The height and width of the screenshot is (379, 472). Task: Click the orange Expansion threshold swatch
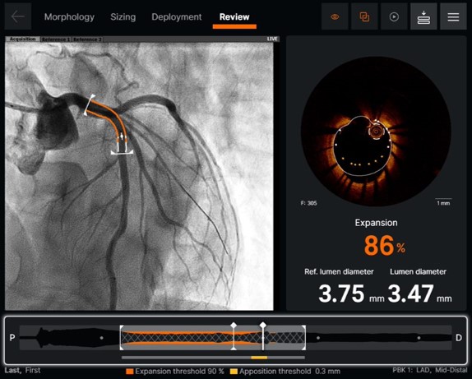pyautogui.click(x=130, y=372)
